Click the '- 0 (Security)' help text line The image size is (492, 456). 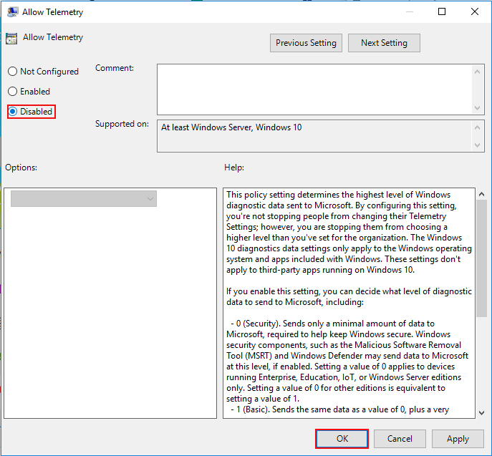[x=332, y=324]
